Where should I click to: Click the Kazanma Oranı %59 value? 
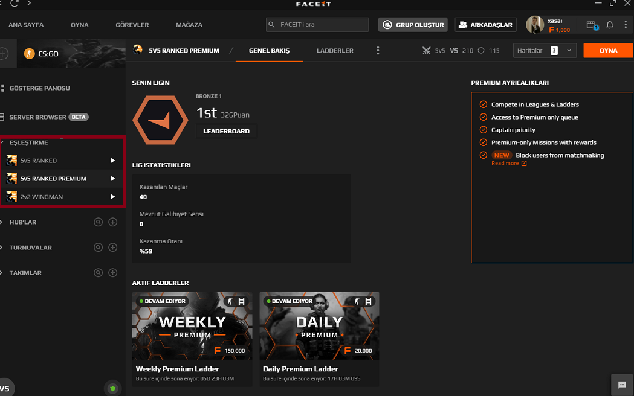(x=146, y=251)
